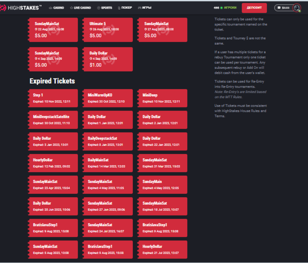Click the HighStakes logo icon
The height and width of the screenshot is (263, 308).
pos(4,7)
